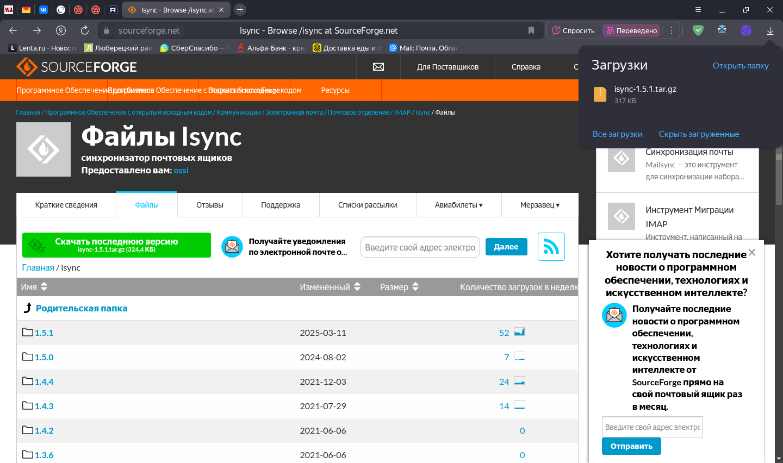Open the browser three-dot menu in address bar
This screenshot has width=783, height=463.
tap(672, 30)
